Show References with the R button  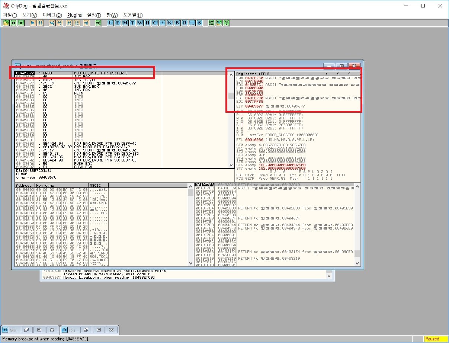(185, 23)
